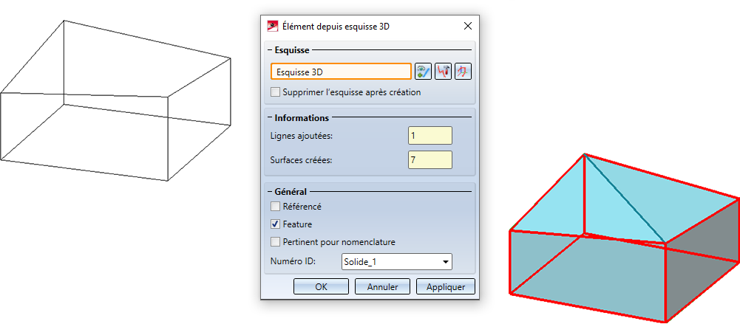Click the Annuler button
This screenshot has width=740, height=324.
tap(382, 286)
